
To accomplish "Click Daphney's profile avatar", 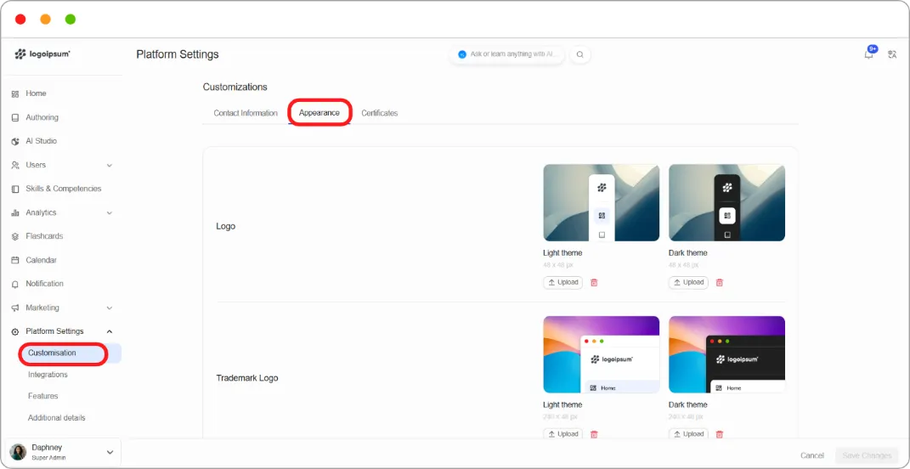I will [19, 452].
